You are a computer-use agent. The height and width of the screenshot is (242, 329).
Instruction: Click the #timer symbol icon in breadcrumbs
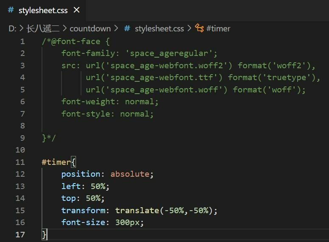199,28
